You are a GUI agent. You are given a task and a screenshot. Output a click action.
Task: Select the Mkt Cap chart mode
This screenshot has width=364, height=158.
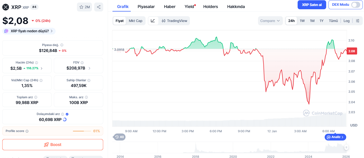(136, 21)
